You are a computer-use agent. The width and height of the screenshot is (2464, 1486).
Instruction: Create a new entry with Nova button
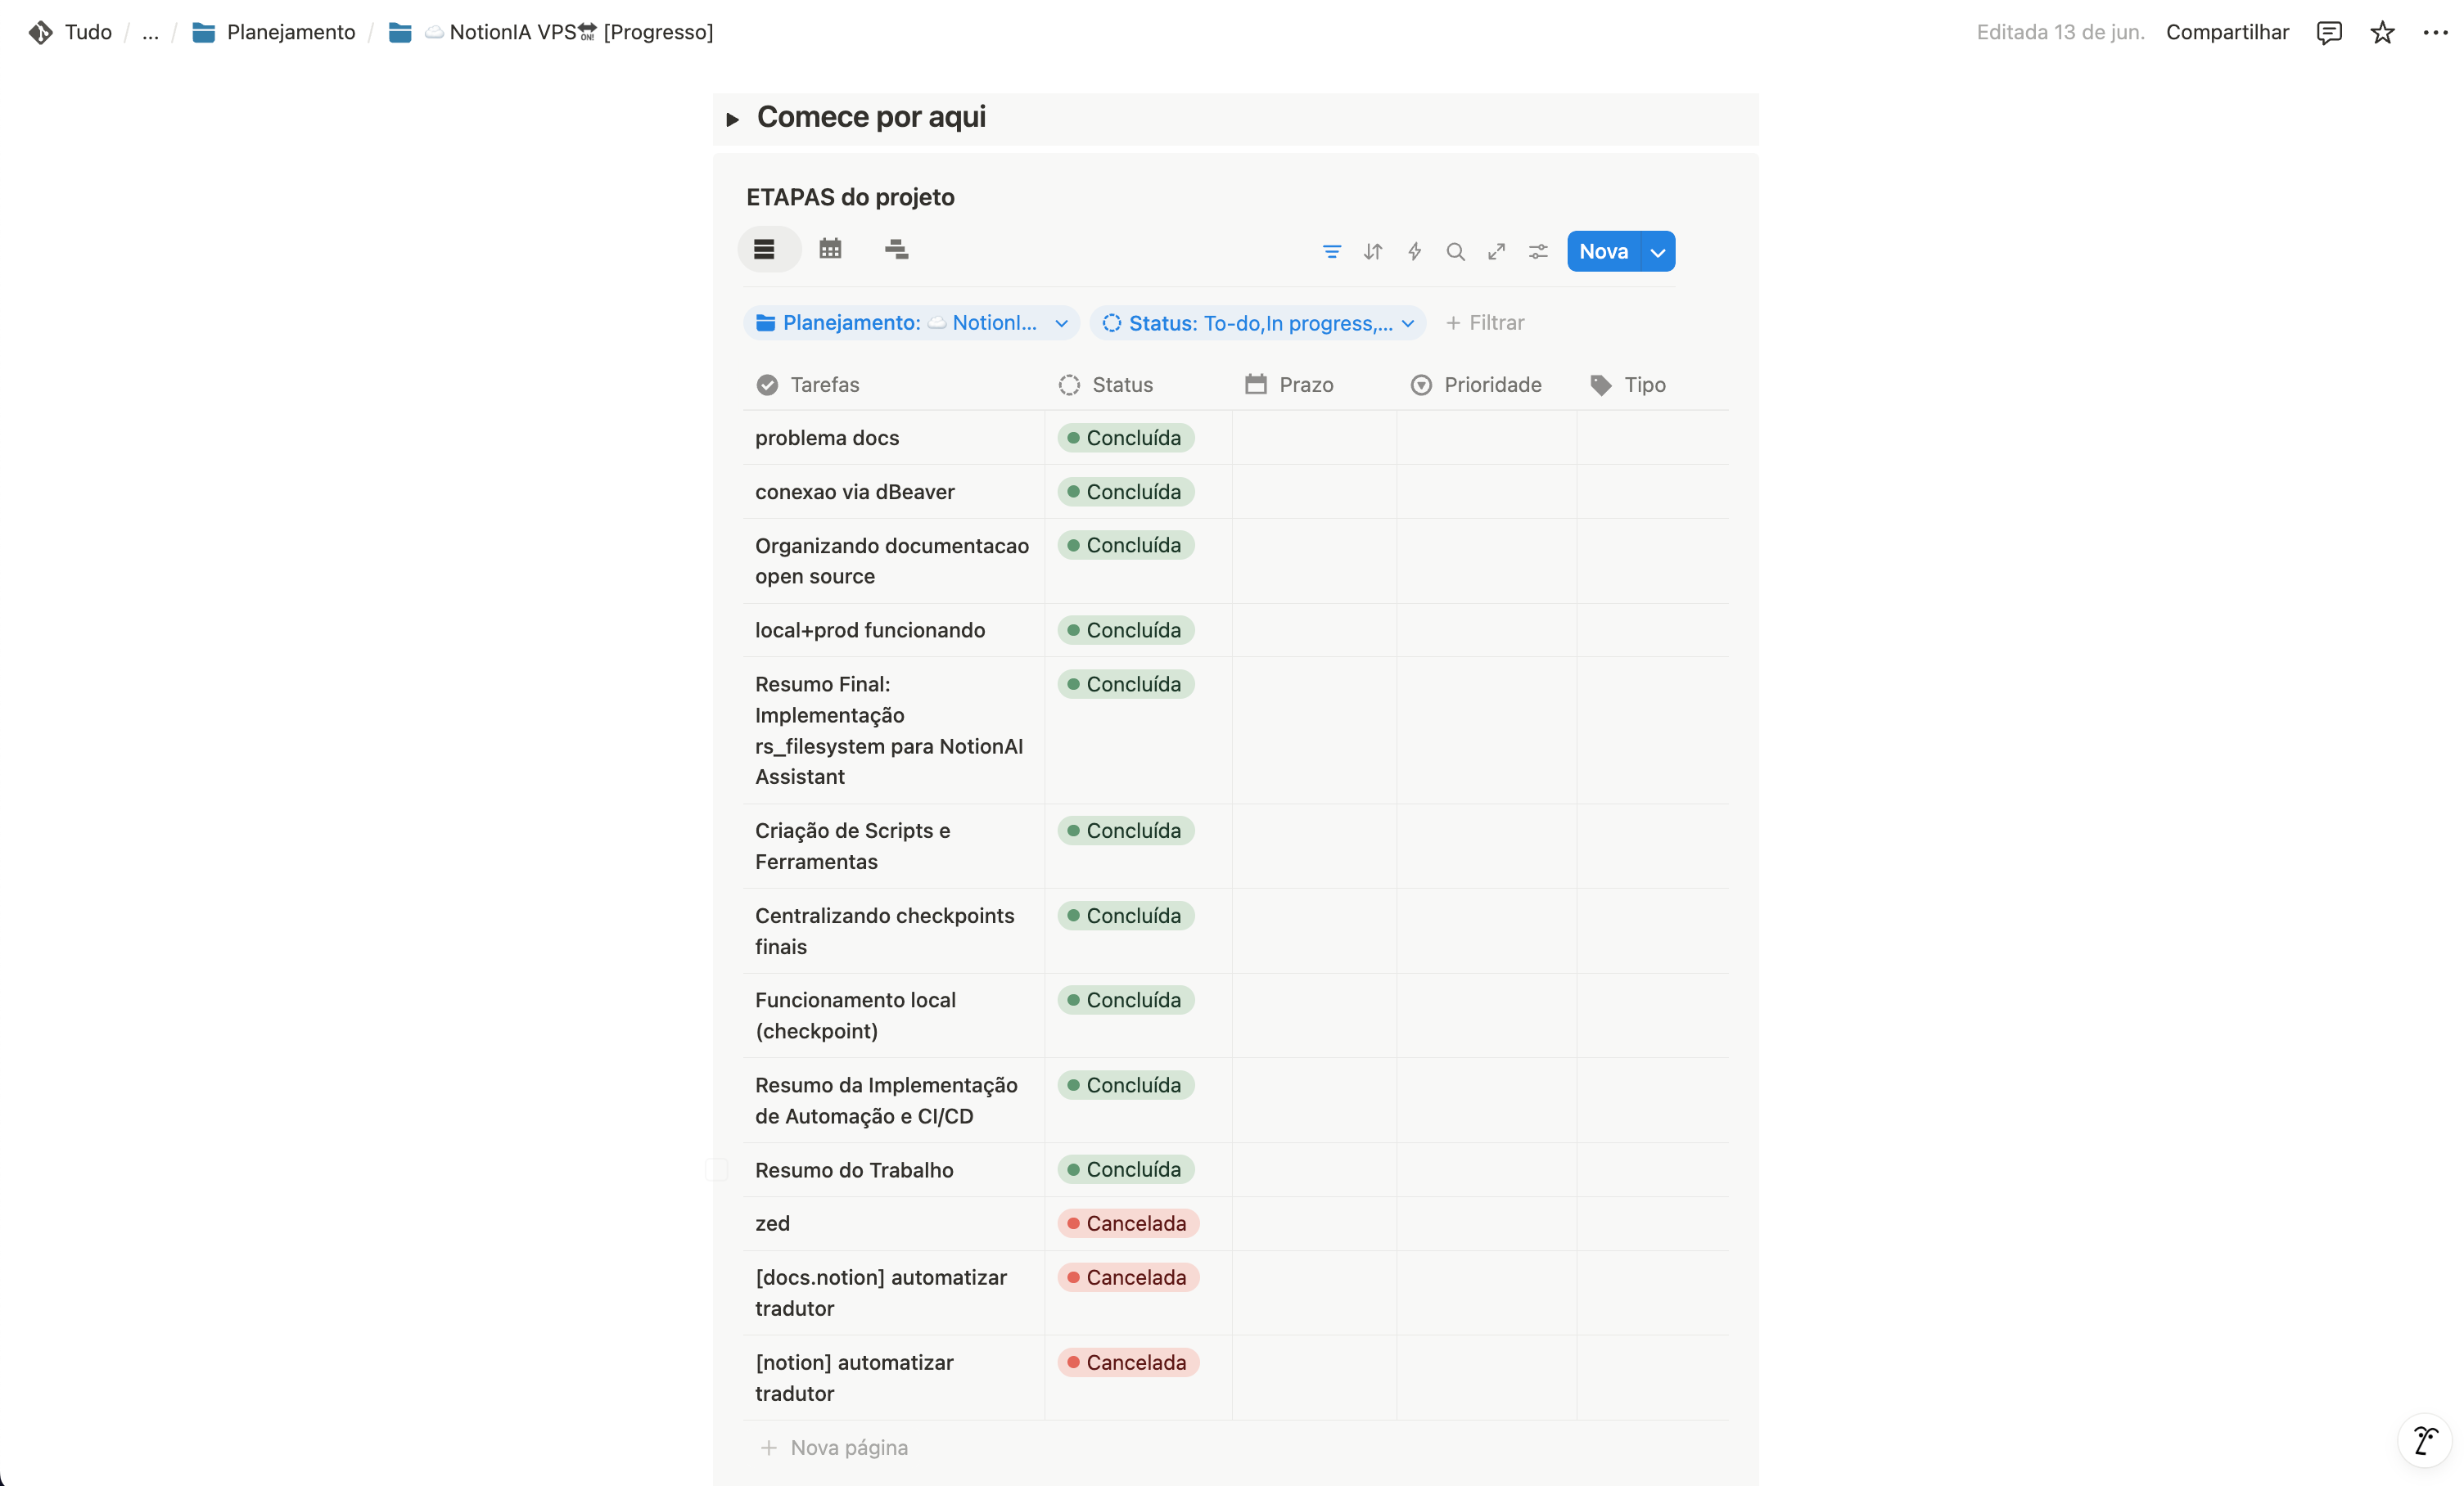coord(1604,252)
